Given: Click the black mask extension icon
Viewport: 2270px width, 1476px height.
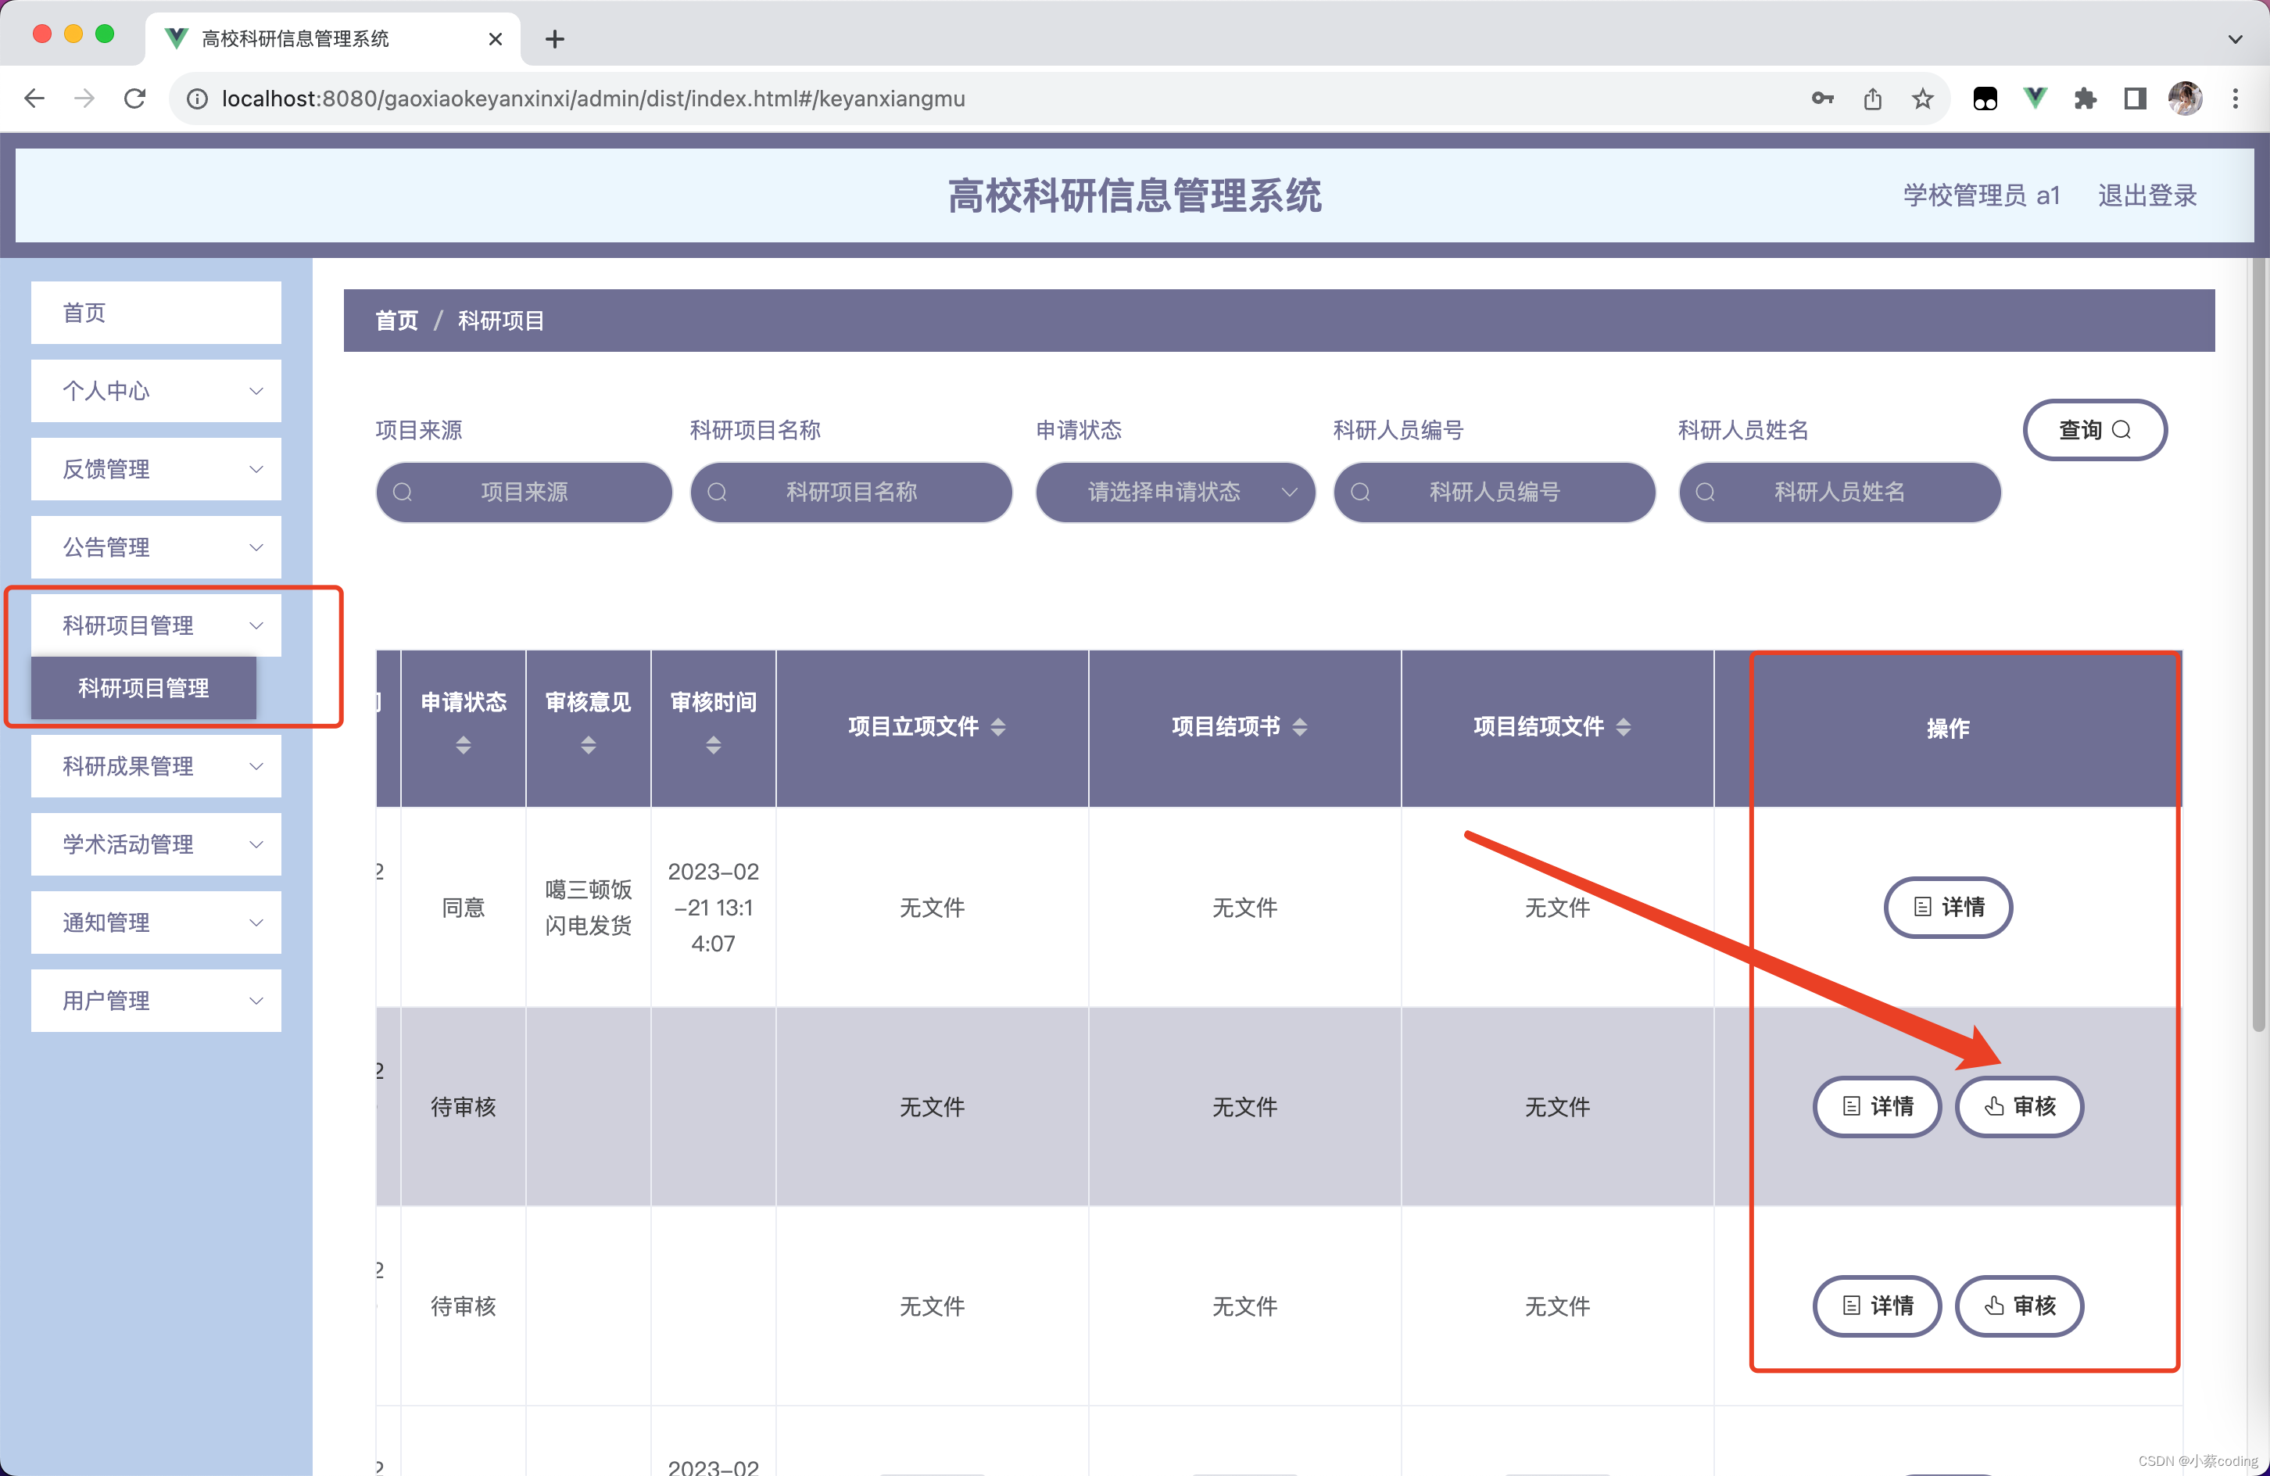Looking at the screenshot, I should click(1985, 99).
